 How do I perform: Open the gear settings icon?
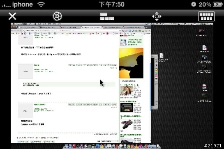tap(57, 16)
